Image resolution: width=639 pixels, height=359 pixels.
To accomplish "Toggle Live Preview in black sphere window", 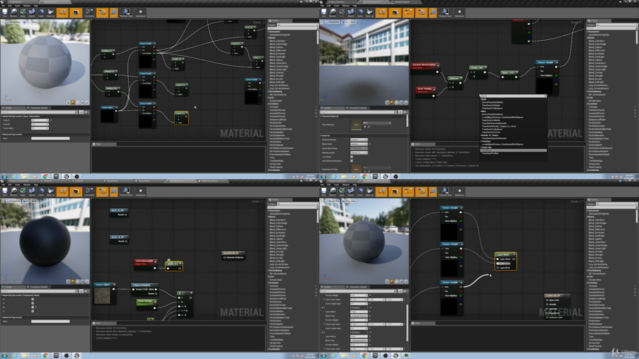I will click(x=76, y=191).
